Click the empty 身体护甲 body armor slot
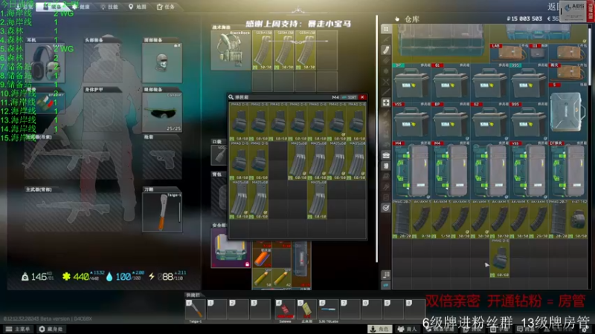Screen dimensions: 595x334 click(x=103, y=113)
